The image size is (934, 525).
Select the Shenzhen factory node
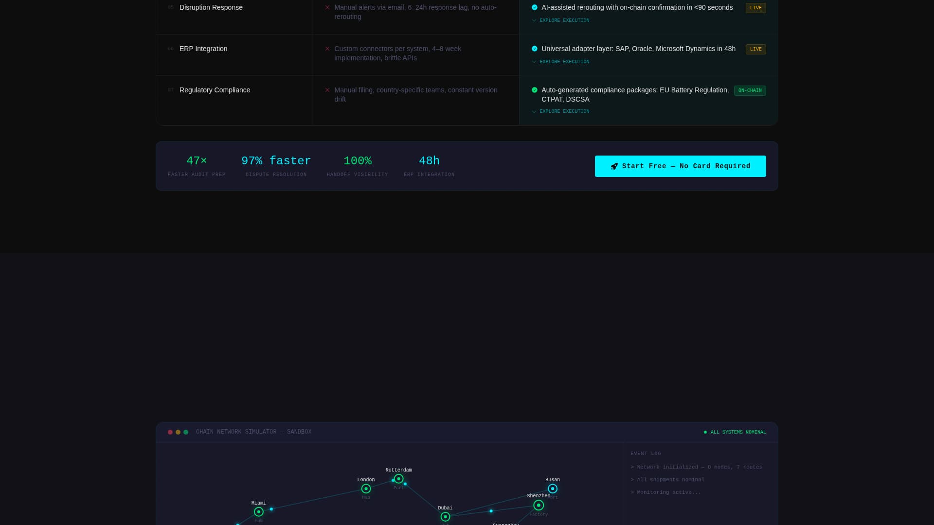pyautogui.click(x=539, y=505)
